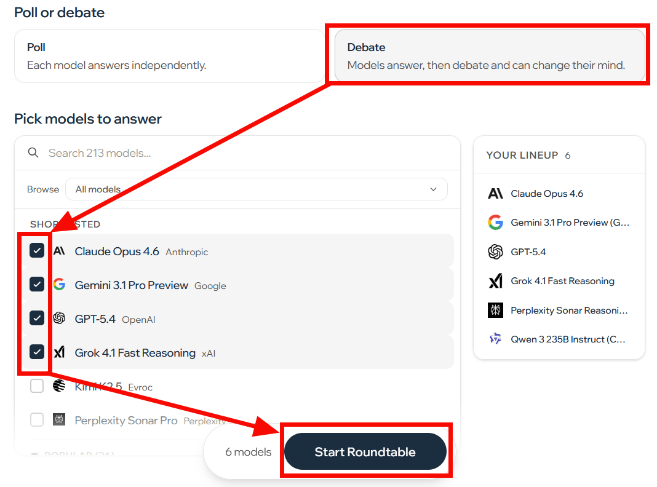Click the Perplexity icon in Your Lineup
The width and height of the screenshot is (657, 487).
tap(495, 311)
